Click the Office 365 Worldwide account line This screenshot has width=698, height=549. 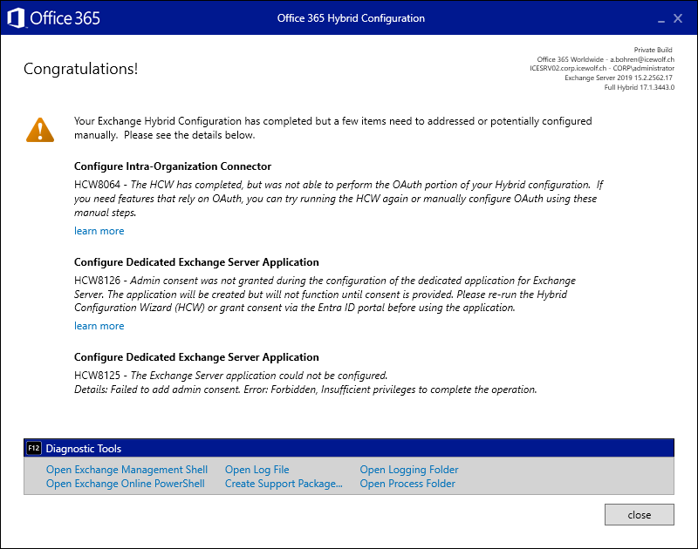(x=606, y=59)
